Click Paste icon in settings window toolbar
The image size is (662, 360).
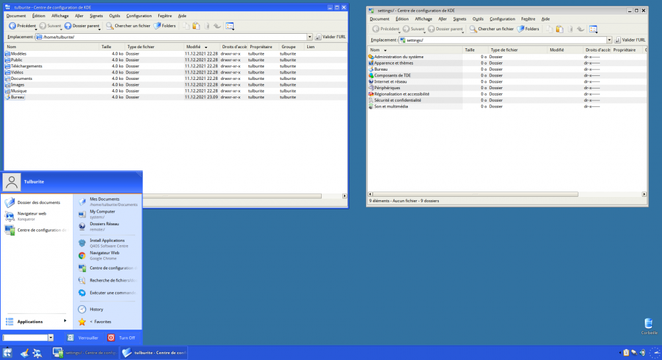pos(560,29)
